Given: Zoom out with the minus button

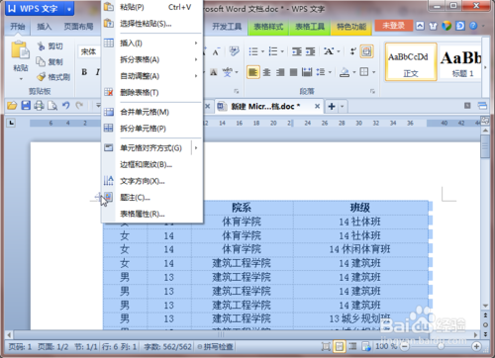Looking at the screenshot, I should pyautogui.click(x=405, y=346).
